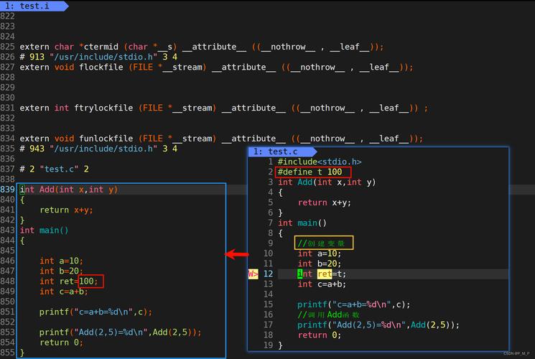535x359 pixels.
Task: Click line number 839 in test.i
Action: point(8,190)
